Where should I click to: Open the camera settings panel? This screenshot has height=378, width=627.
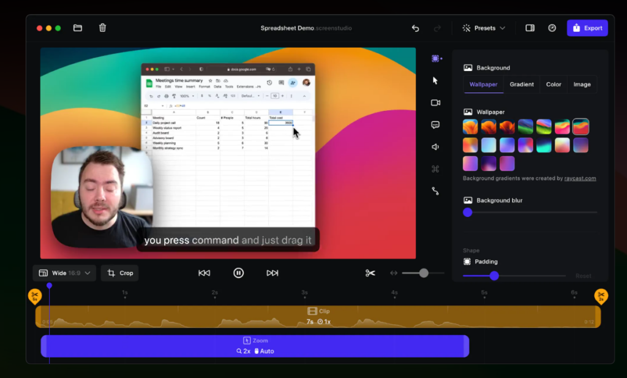(x=435, y=103)
